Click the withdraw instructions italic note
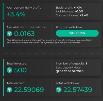 pos(49,41)
